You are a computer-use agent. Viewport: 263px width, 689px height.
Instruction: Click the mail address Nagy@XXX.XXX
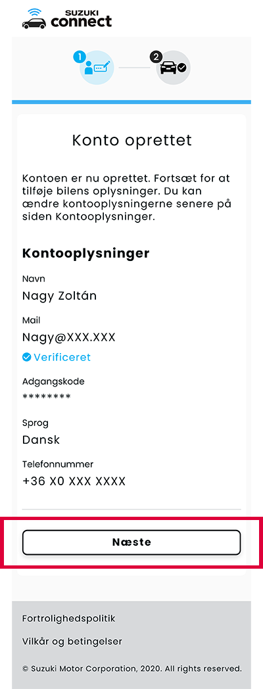tap(68, 337)
